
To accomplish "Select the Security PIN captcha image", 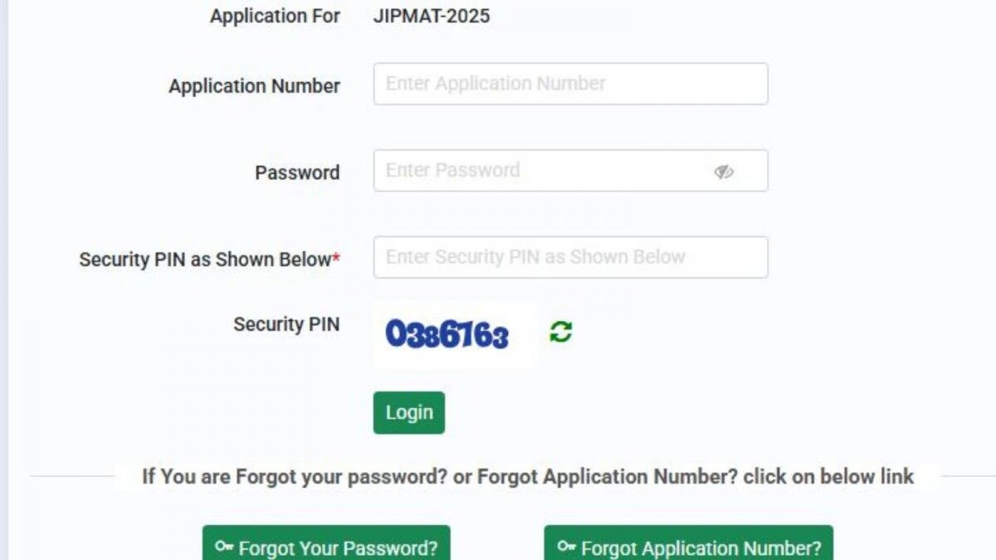I will pyautogui.click(x=453, y=334).
